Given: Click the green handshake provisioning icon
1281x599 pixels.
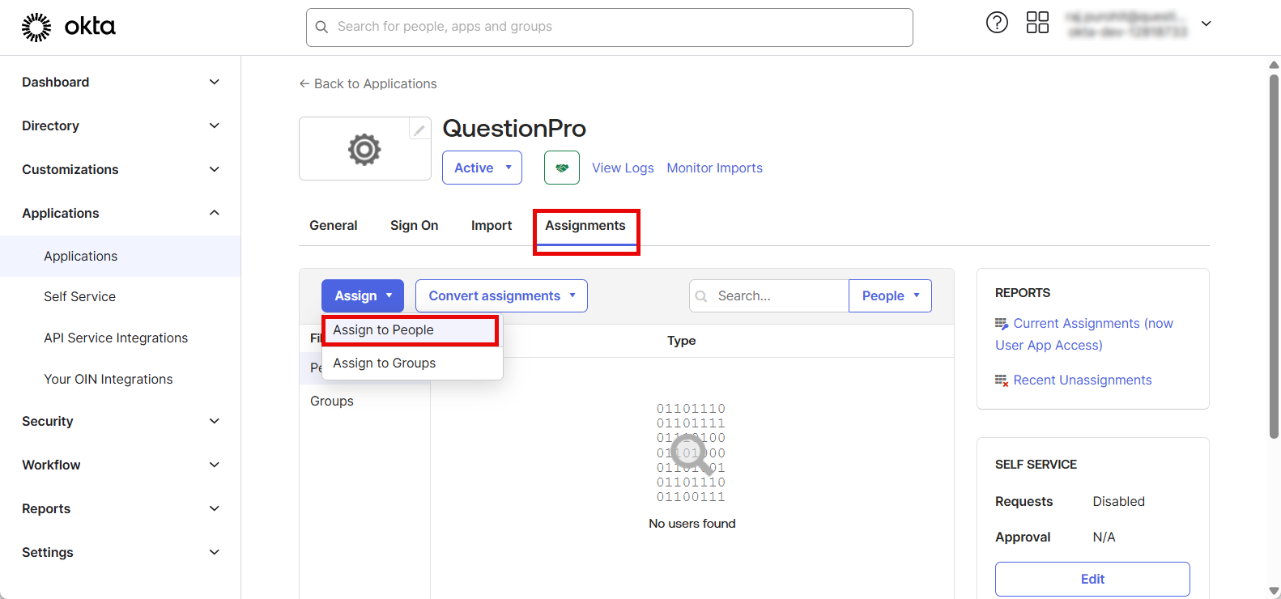Looking at the screenshot, I should coord(562,168).
